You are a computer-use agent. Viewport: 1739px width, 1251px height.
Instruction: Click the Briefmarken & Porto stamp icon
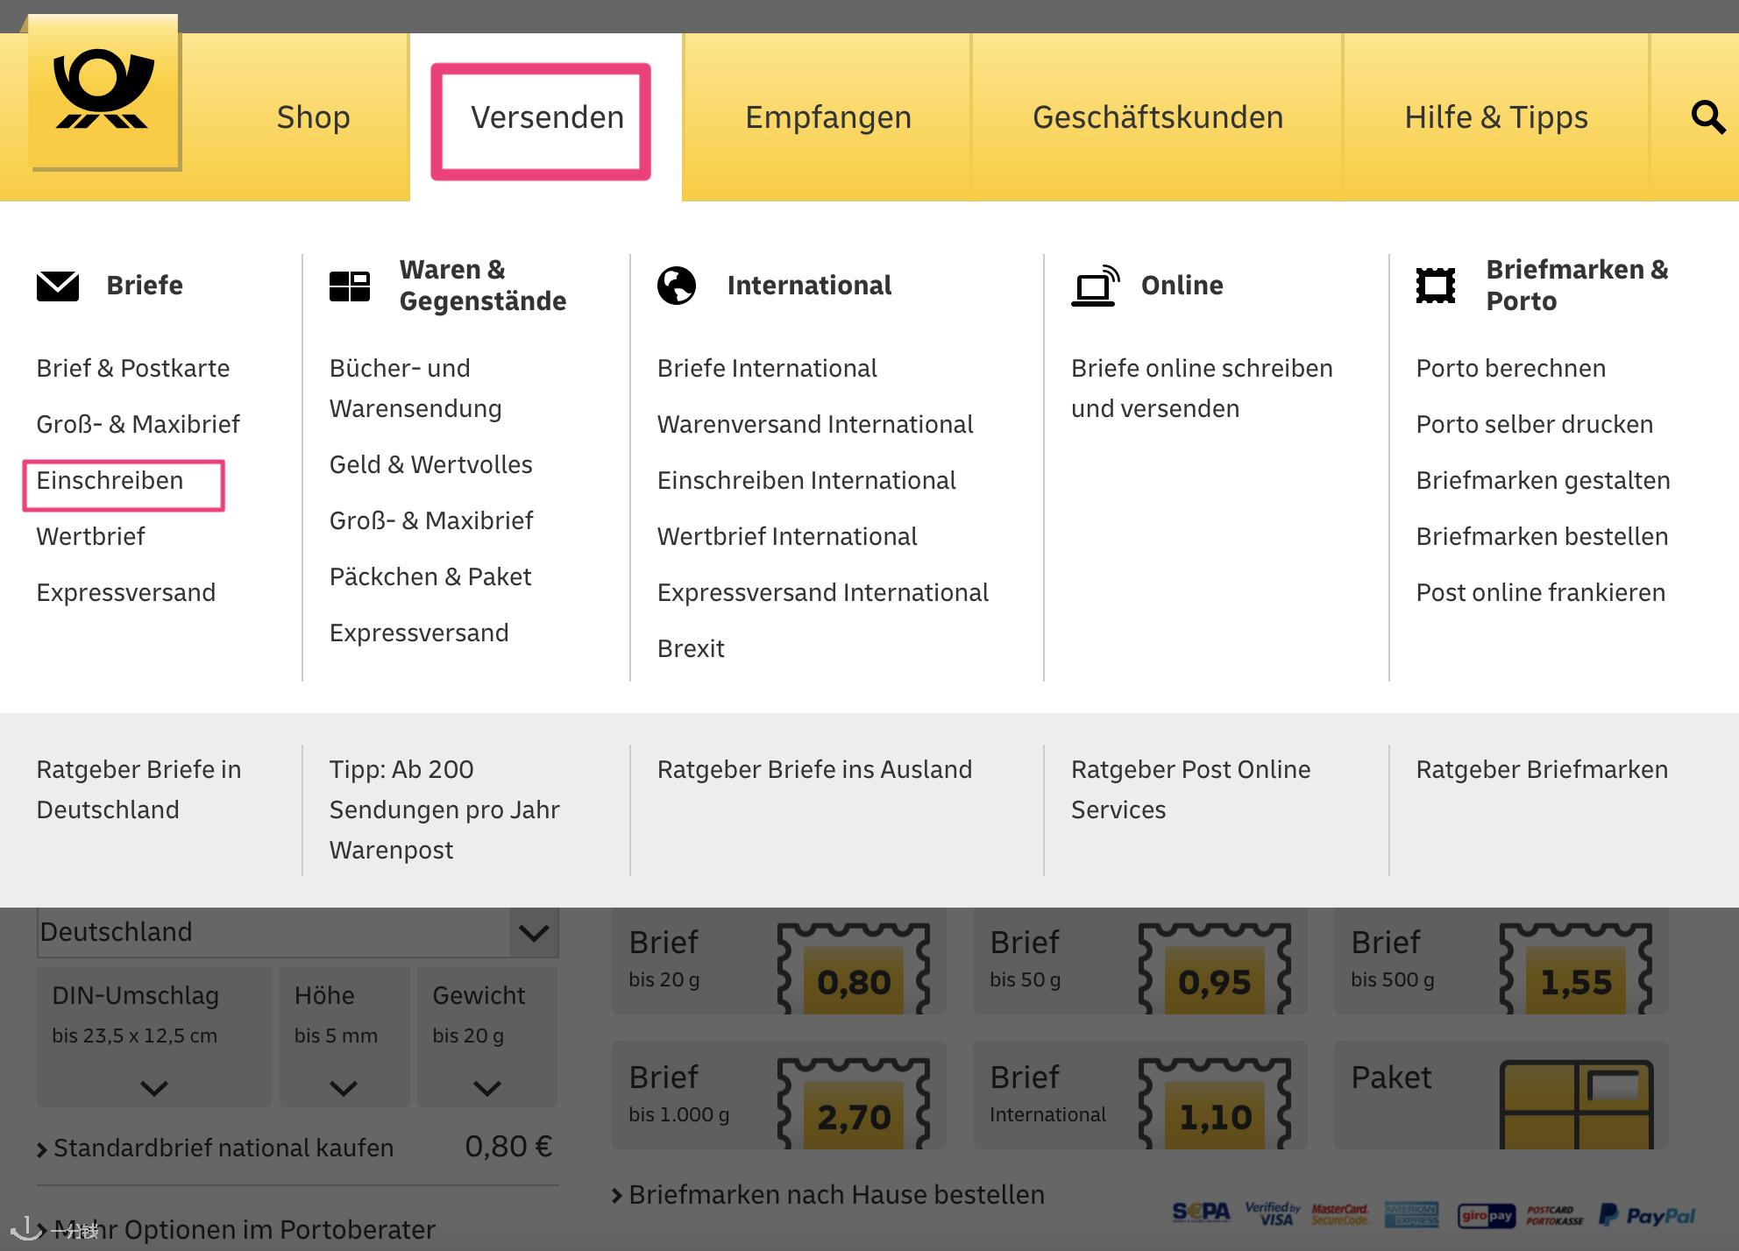click(1436, 286)
